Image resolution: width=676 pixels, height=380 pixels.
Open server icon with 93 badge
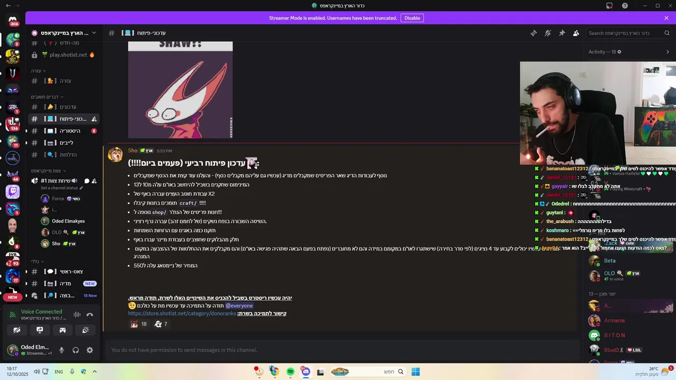click(x=13, y=259)
